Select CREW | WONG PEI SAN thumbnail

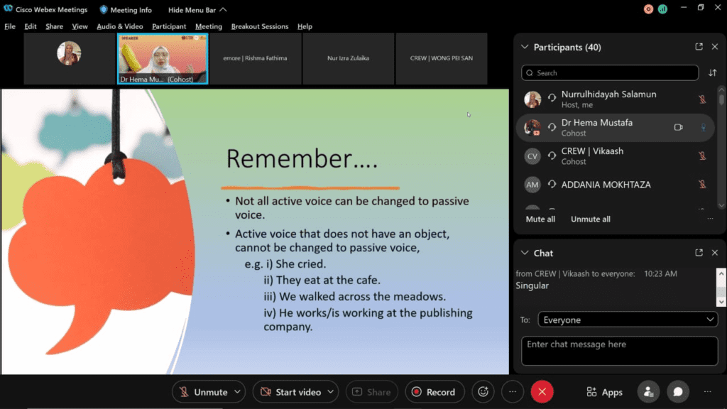point(442,58)
